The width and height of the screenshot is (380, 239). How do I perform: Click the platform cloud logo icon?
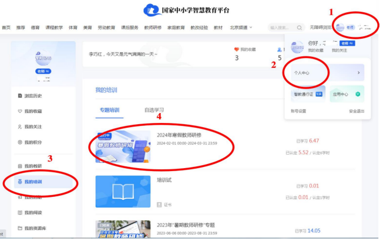coord(152,10)
